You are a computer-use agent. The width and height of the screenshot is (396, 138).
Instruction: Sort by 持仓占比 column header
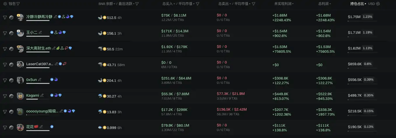[358, 4]
